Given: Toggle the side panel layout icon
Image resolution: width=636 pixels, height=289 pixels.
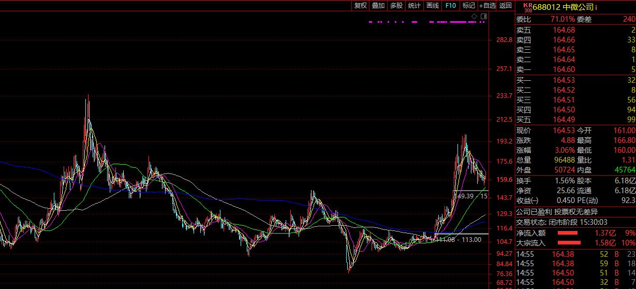Looking at the screenshot, I should point(483,17).
